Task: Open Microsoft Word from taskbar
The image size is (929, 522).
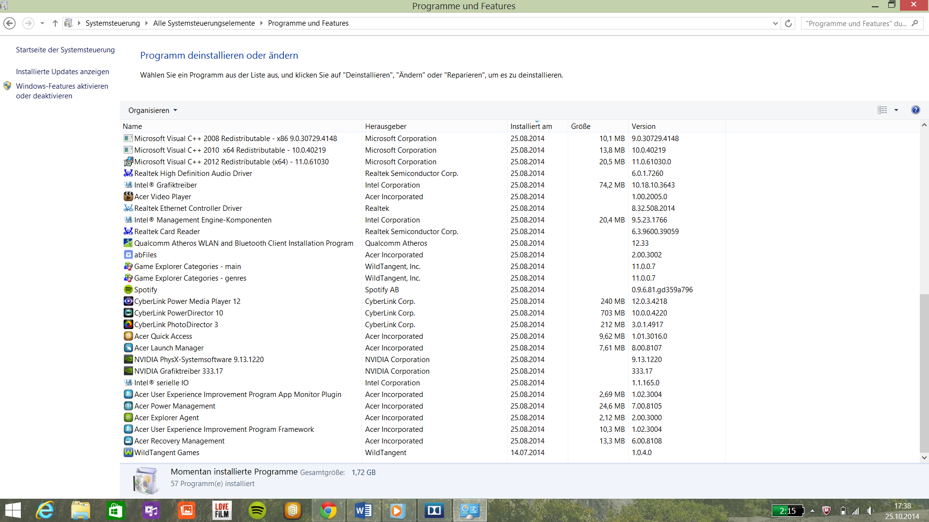Action: (x=364, y=510)
